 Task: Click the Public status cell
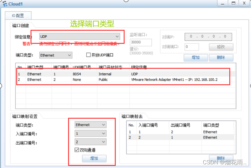pos(103,80)
